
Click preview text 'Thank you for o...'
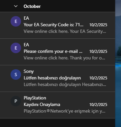click(x=87, y=58)
